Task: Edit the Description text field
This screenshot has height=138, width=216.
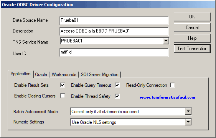Action: coord(114,31)
